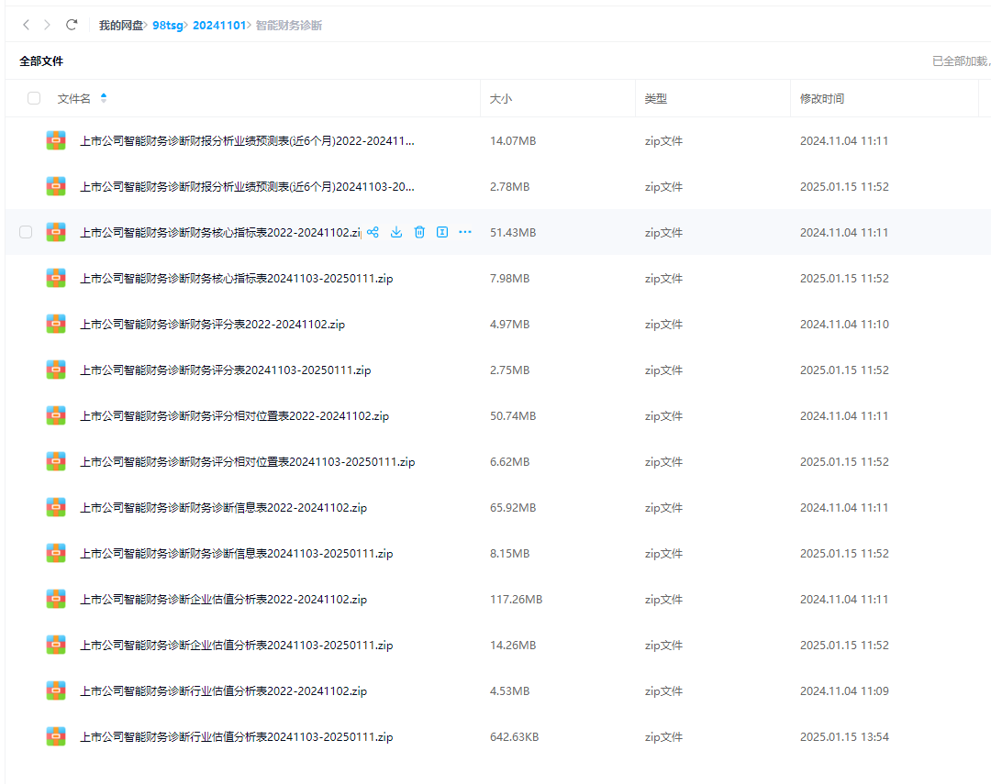Click zip icon of 企业估值分析表20241103-20250111
The image size is (991, 784).
56,645
